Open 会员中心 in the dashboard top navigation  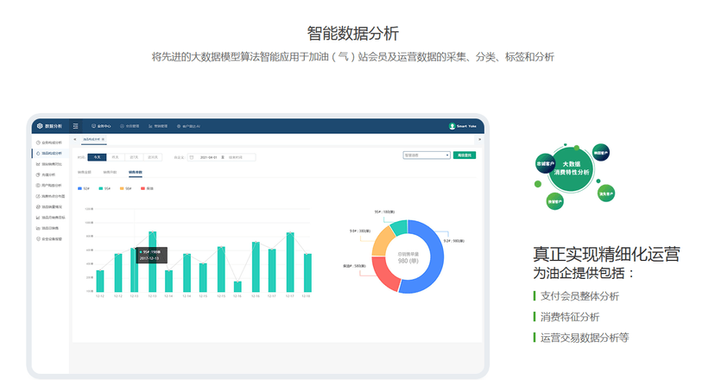(x=101, y=126)
